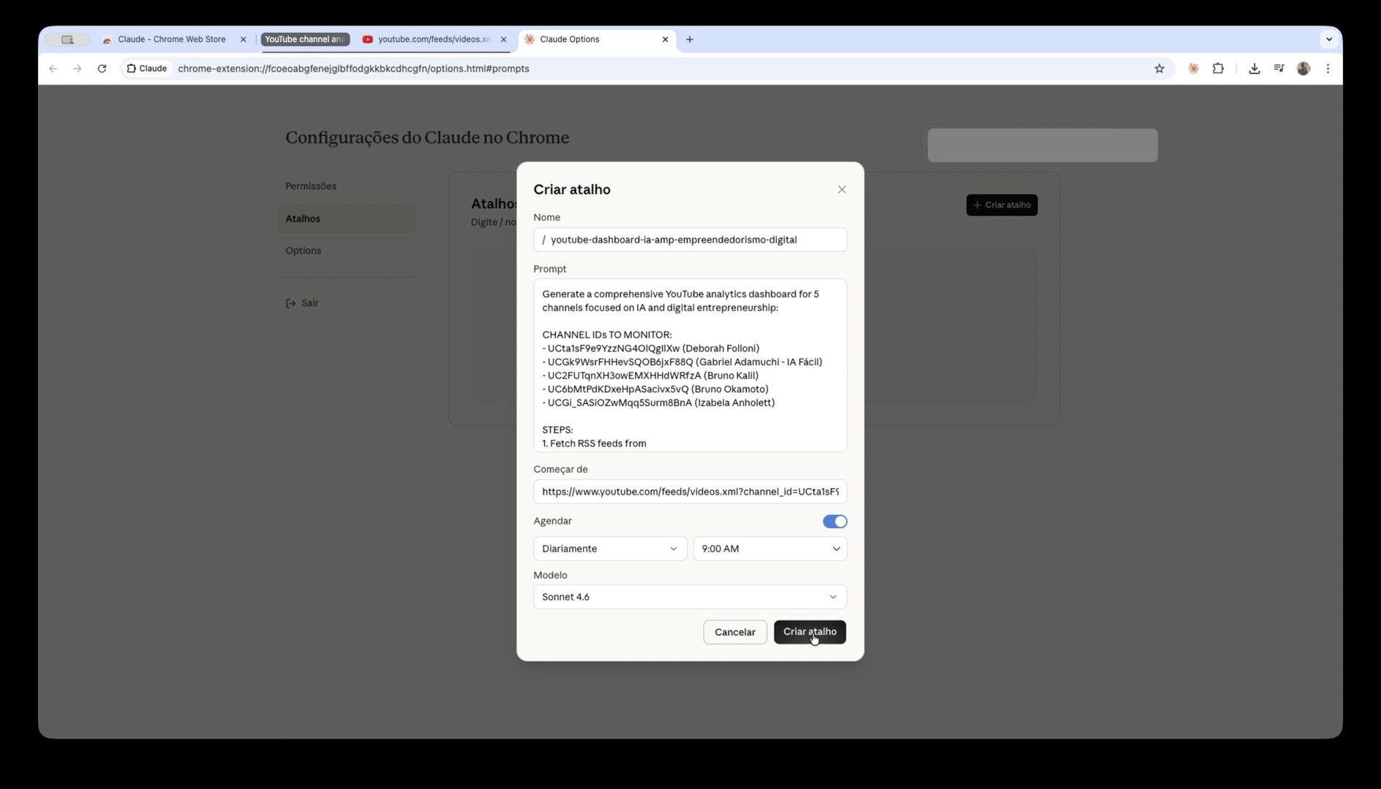Screen dimensions: 1381x789
Task: Close the youtube.com feeds tab
Action: pyautogui.click(x=503, y=39)
